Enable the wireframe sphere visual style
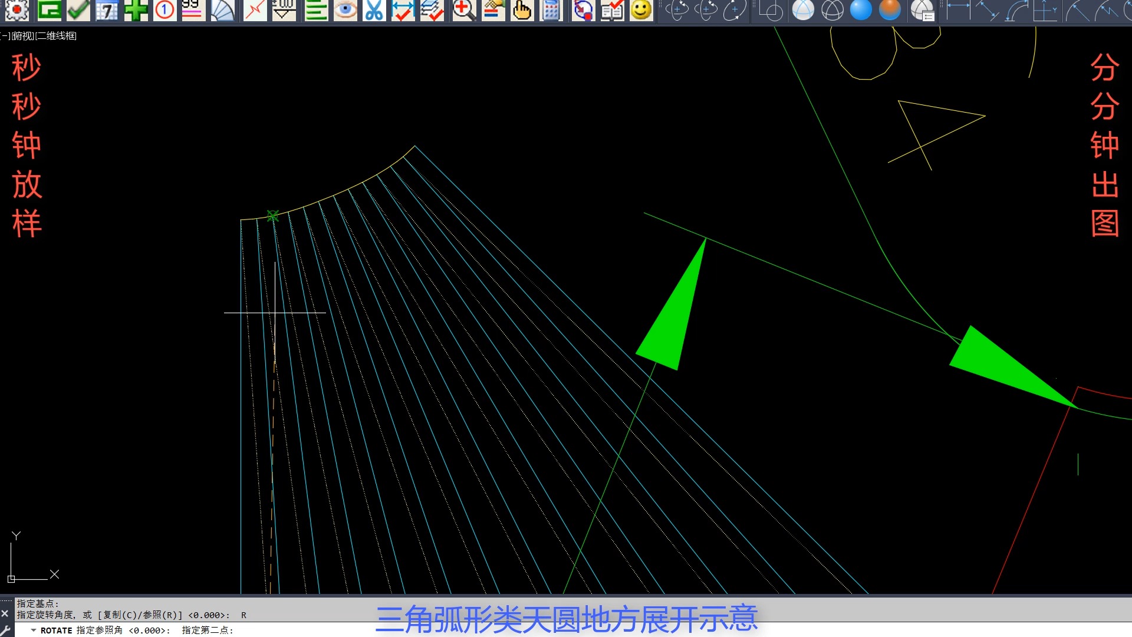This screenshot has height=637, width=1132. point(832,10)
